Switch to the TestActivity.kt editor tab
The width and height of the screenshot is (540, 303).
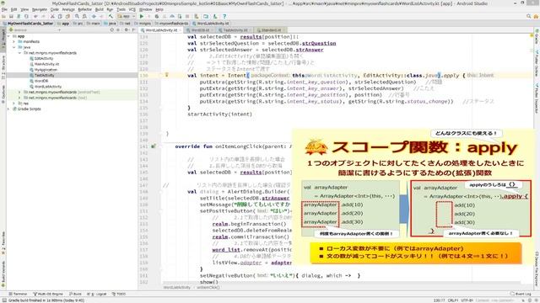click(235, 30)
